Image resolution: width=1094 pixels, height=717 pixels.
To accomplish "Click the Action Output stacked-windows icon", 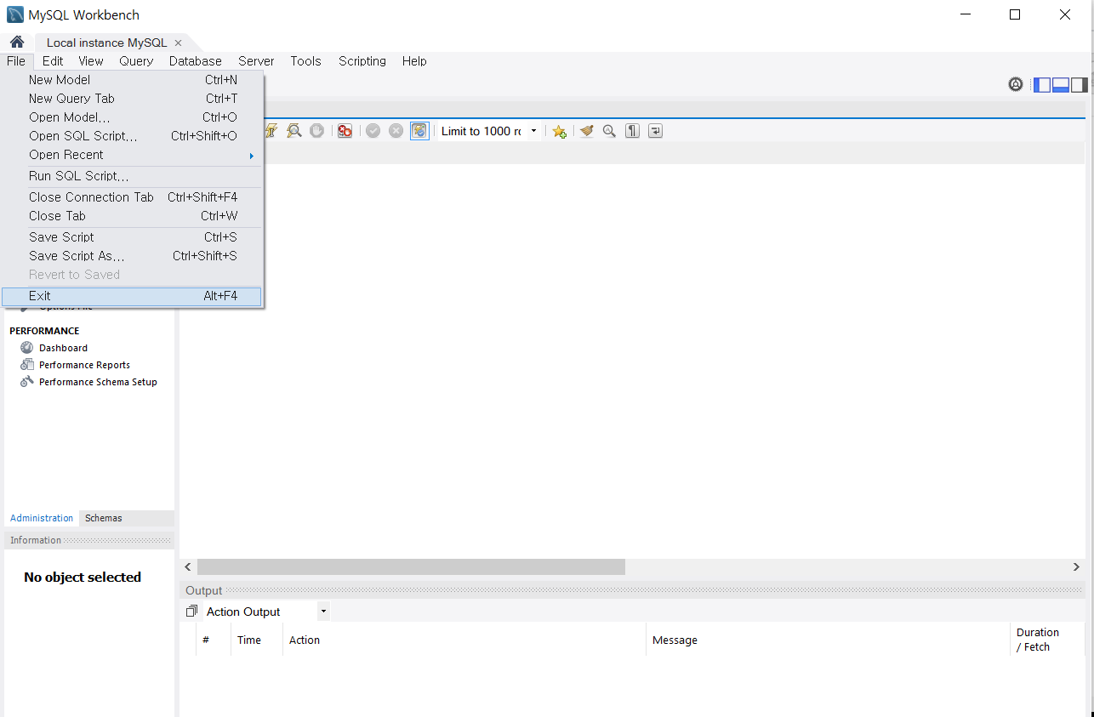I will tap(191, 612).
